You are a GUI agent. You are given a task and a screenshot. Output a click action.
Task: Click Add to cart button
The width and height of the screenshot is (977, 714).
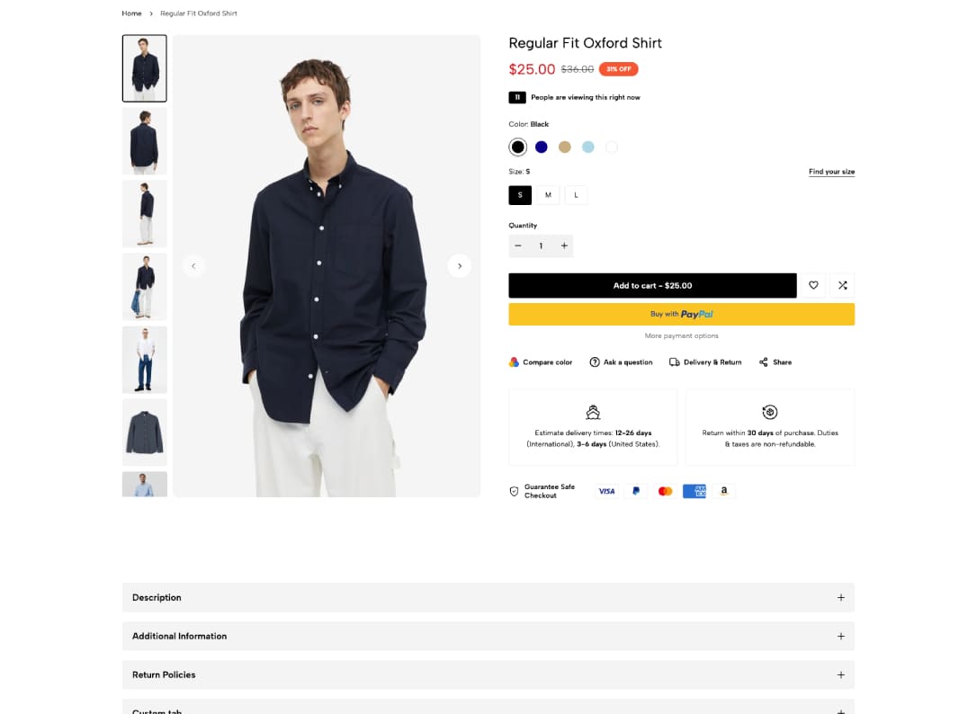652,286
